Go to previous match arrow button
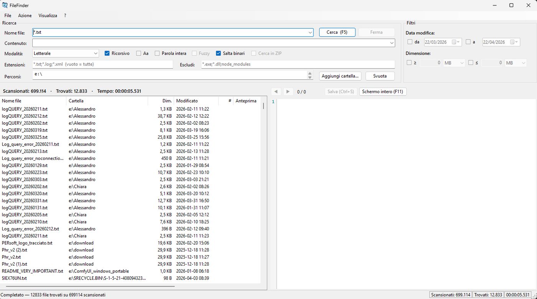Viewport: 537px width, 299px height. coord(276,92)
